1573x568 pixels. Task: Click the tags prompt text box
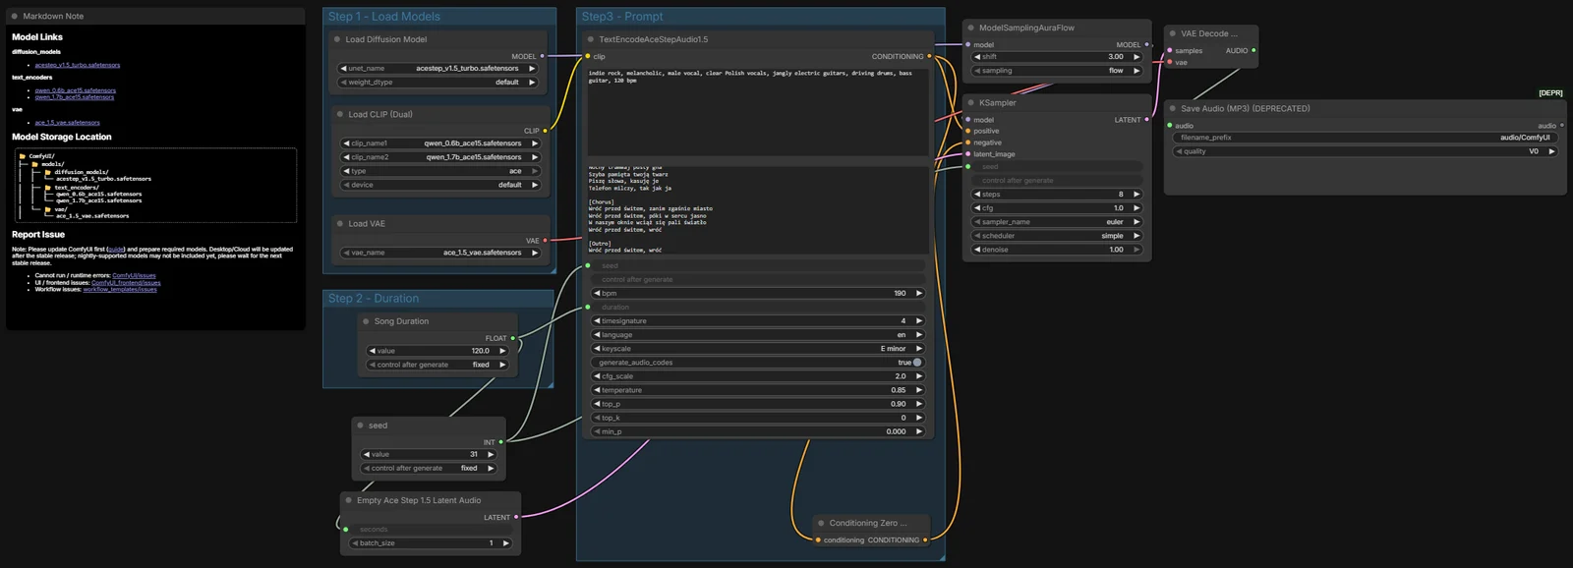(758, 110)
